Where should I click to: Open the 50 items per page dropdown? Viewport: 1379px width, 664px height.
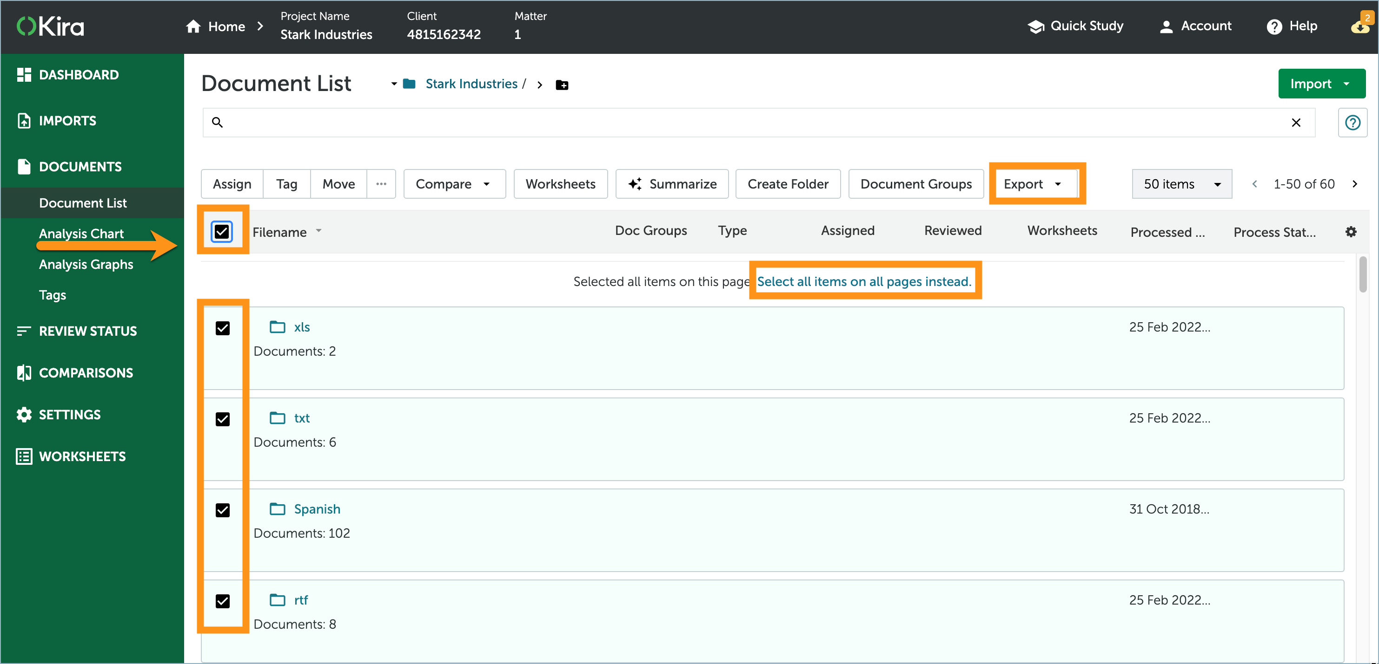tap(1181, 184)
